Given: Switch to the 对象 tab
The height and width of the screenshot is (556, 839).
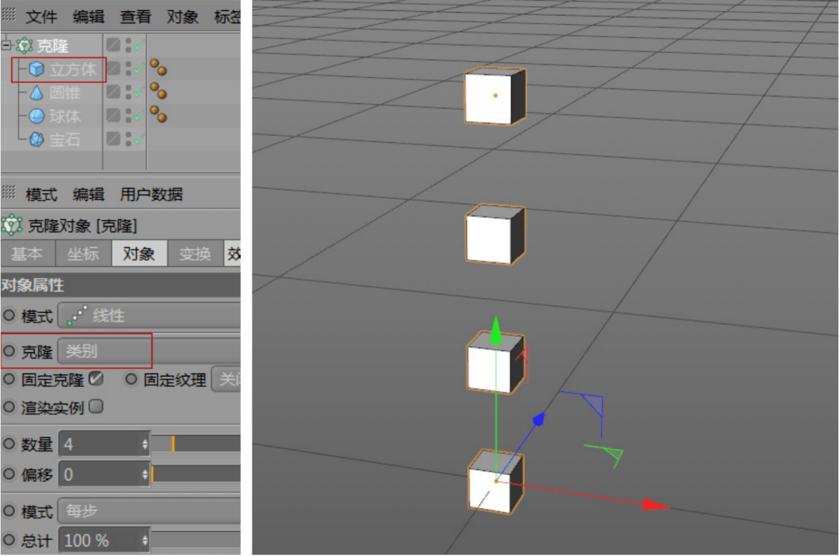Looking at the screenshot, I should point(139,253).
